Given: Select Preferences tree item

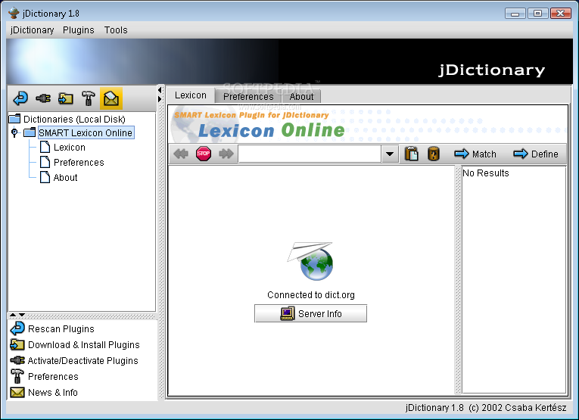Looking at the screenshot, I should (x=79, y=162).
